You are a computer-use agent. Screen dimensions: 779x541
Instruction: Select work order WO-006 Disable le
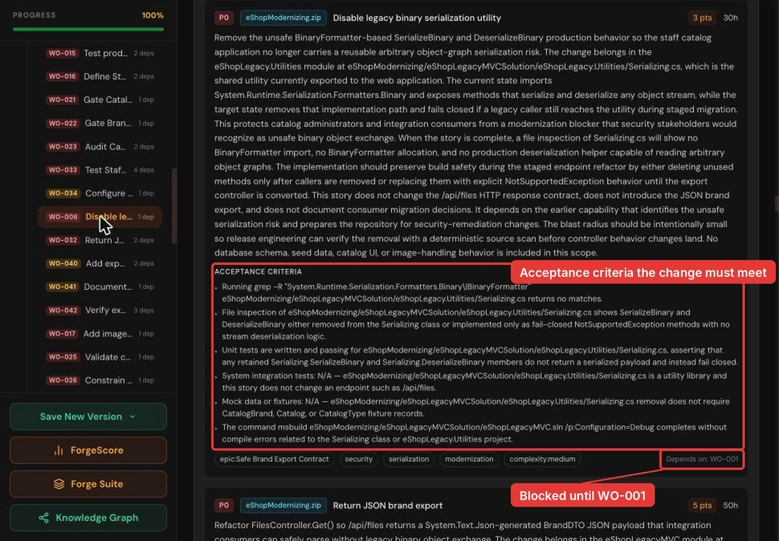[x=100, y=217]
